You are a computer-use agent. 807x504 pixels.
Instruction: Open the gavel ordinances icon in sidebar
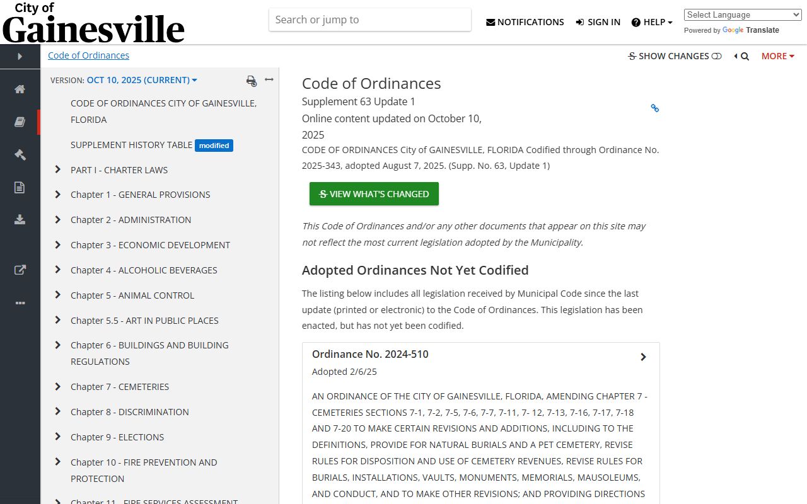coord(20,154)
